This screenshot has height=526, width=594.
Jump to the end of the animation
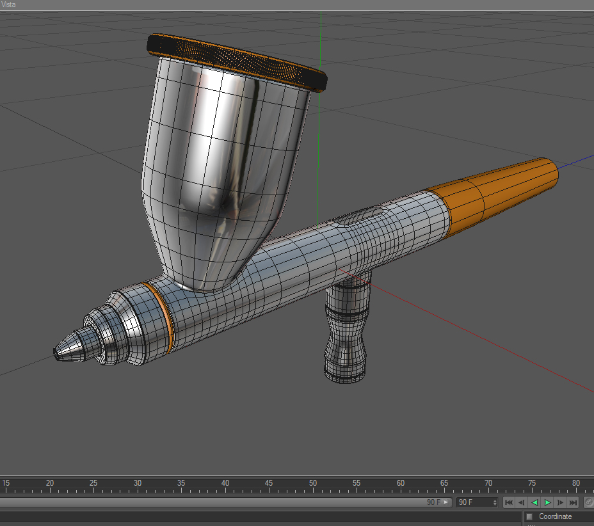pyautogui.click(x=573, y=502)
